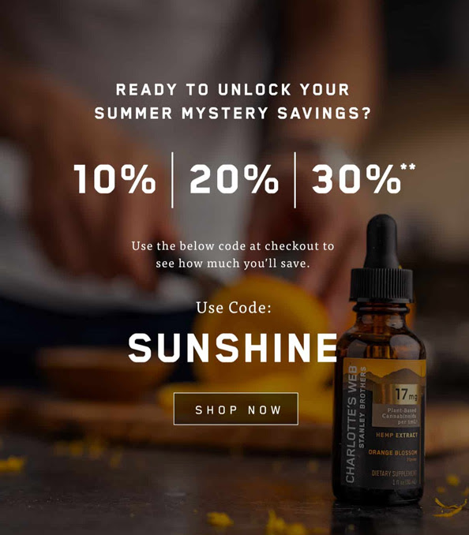Click the 'Use Code:' label
Screen dimensions: 469x535
(x=234, y=308)
